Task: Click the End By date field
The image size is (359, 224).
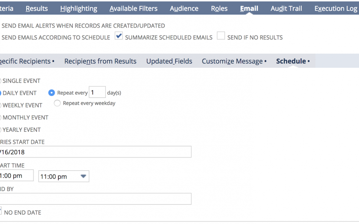Action: pos(95,199)
